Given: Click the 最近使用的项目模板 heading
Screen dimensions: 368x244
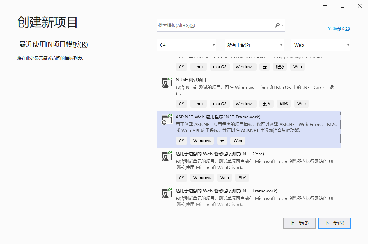Looking at the screenshot, I should [53, 44].
